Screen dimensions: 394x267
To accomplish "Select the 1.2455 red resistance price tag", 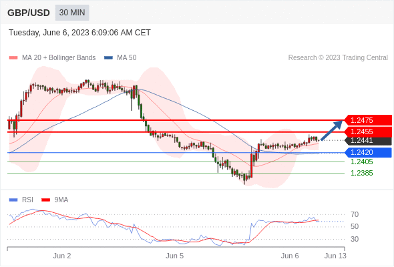I will click(368, 132).
